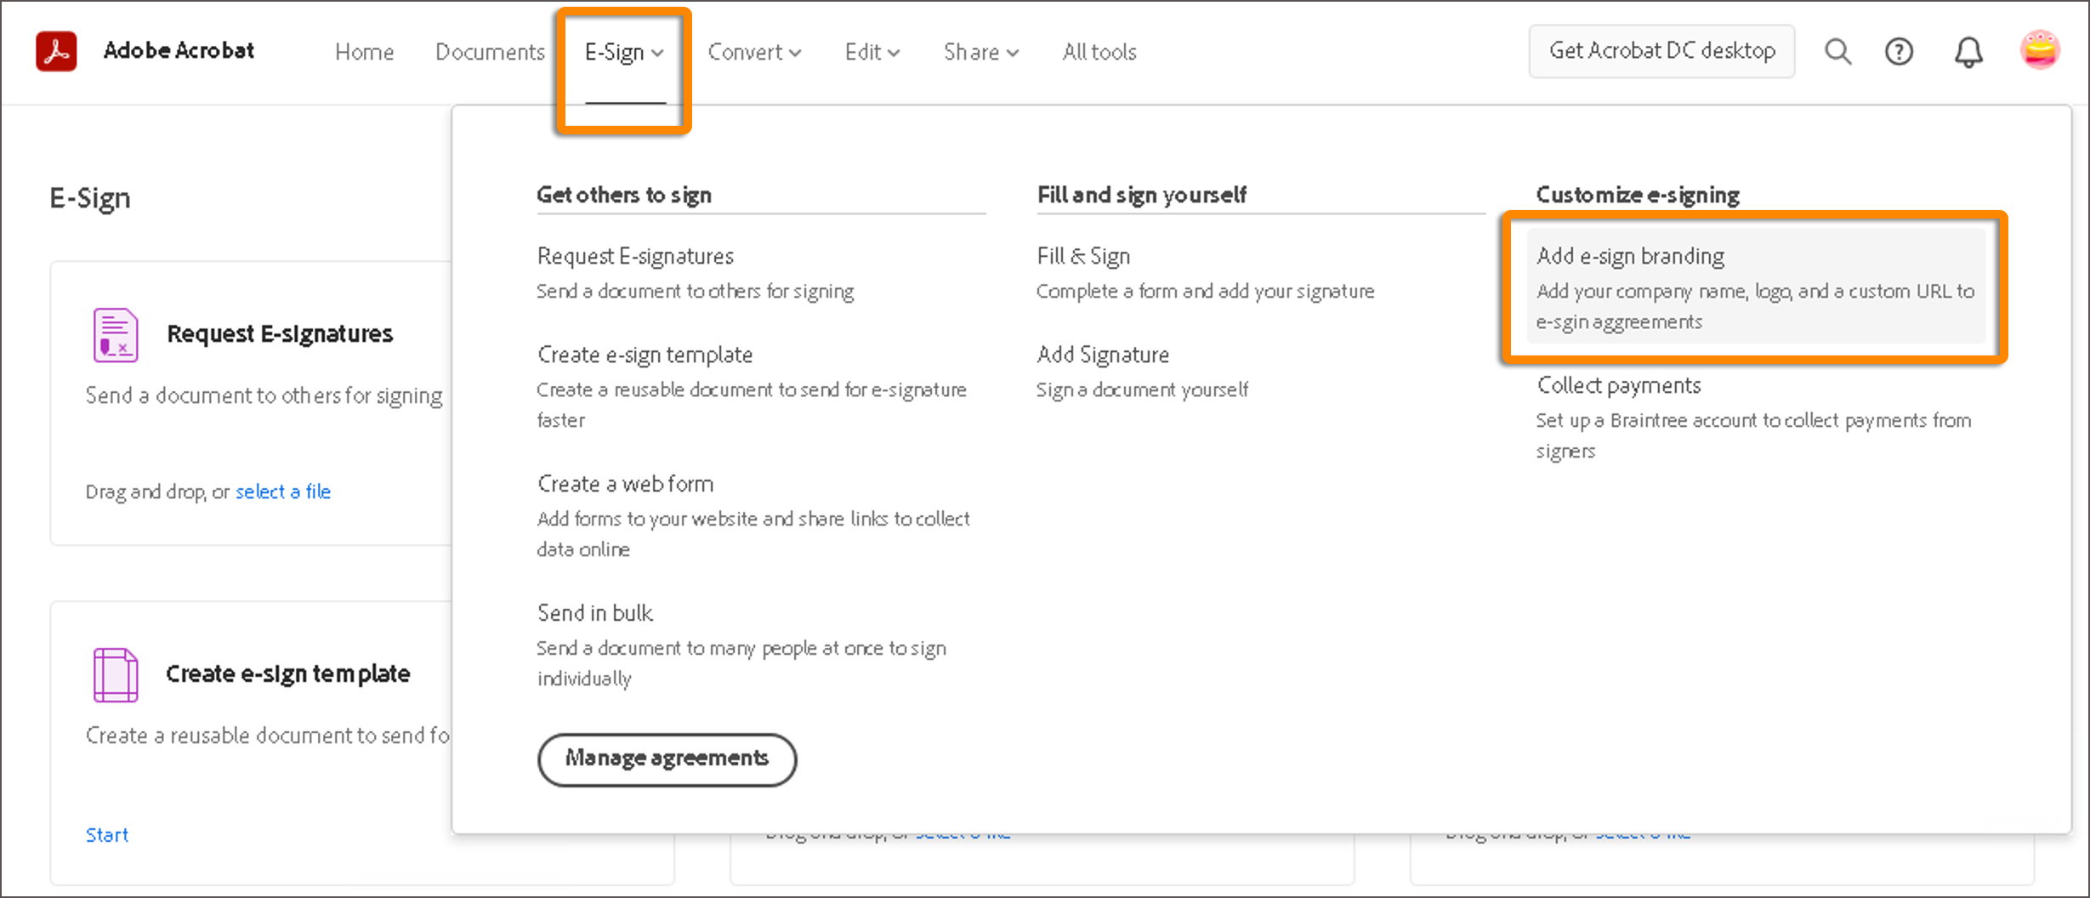Expand the Share dropdown menu
Image resolution: width=2090 pixels, height=898 pixels.
point(980,53)
